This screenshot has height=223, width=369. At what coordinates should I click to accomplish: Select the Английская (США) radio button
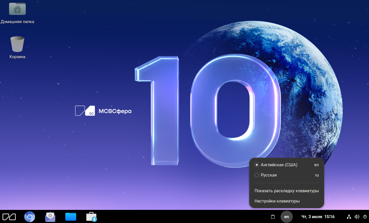tap(257, 165)
